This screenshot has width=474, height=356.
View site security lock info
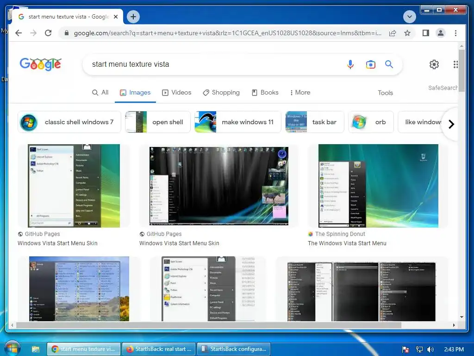67,33
